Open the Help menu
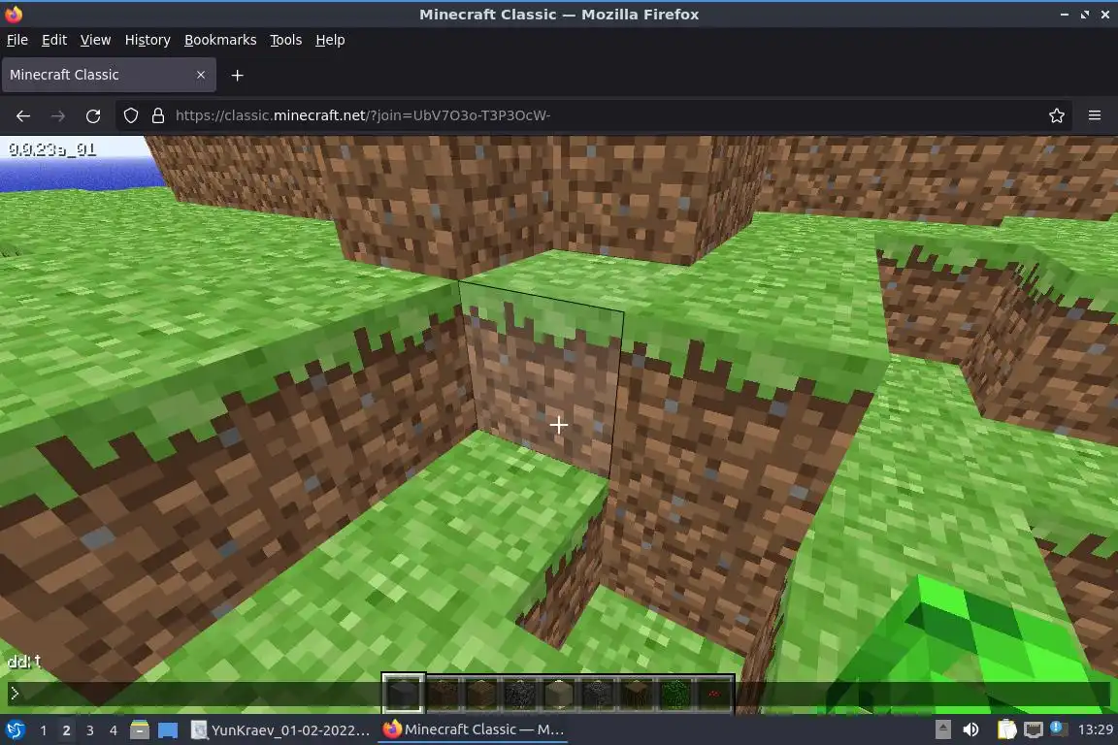 click(330, 40)
